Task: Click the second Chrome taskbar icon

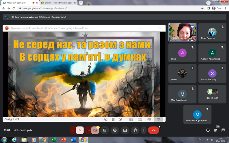Action: 83,140
